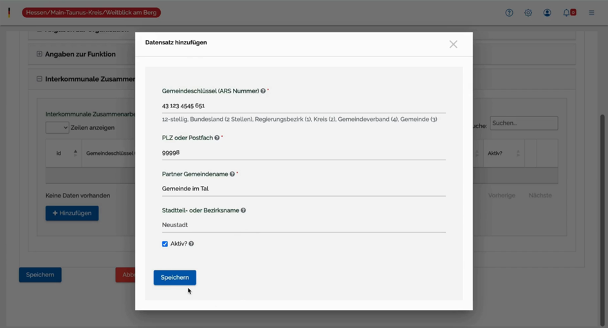Click help icon next to Stadtteil- oder Bezirksname
The height and width of the screenshot is (328, 608).
tap(243, 210)
